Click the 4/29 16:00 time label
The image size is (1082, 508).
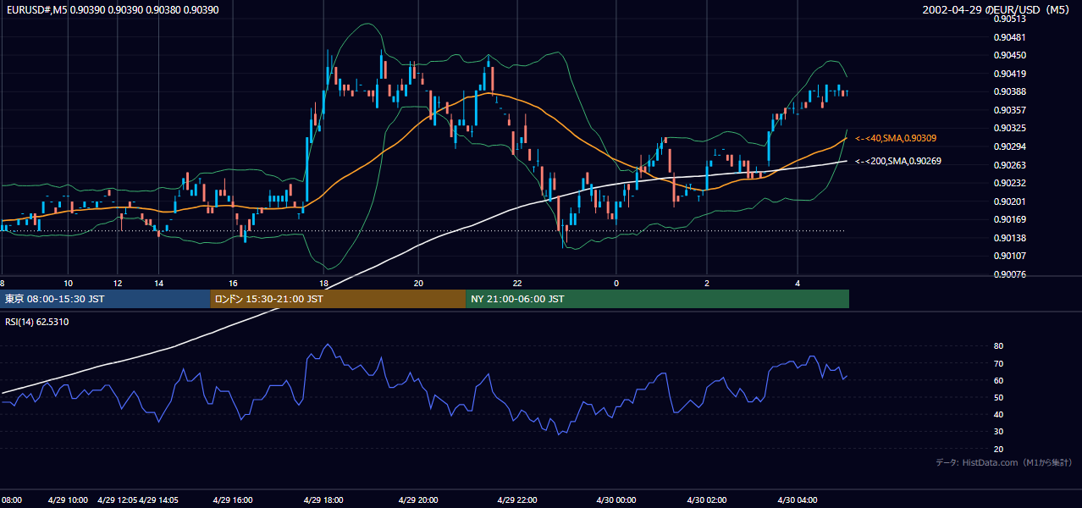pos(232,500)
